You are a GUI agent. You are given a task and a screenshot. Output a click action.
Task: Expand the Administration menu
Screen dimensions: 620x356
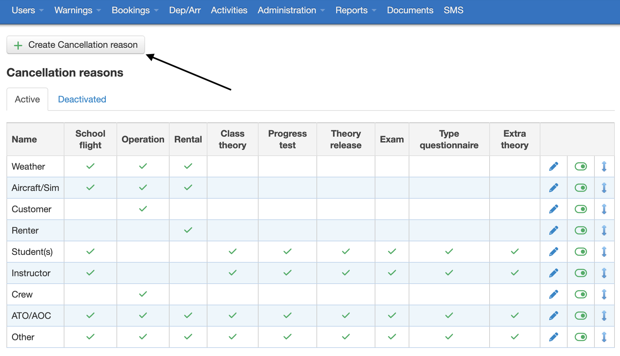[x=287, y=10]
